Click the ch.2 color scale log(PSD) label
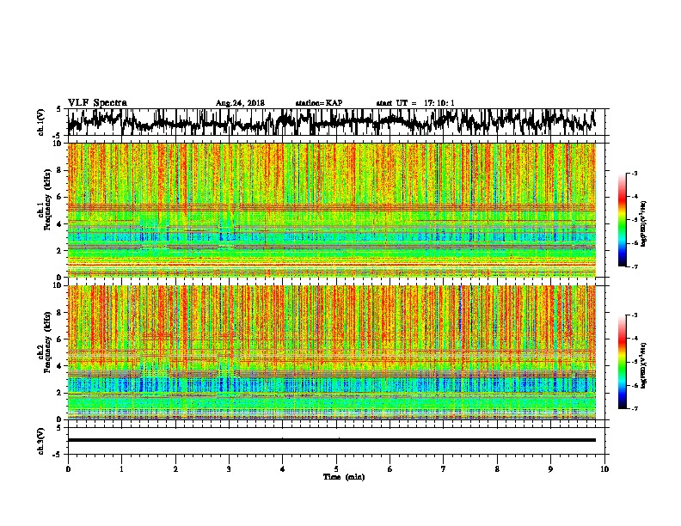Image resolution: width=681 pixels, height=526 pixels. [644, 366]
